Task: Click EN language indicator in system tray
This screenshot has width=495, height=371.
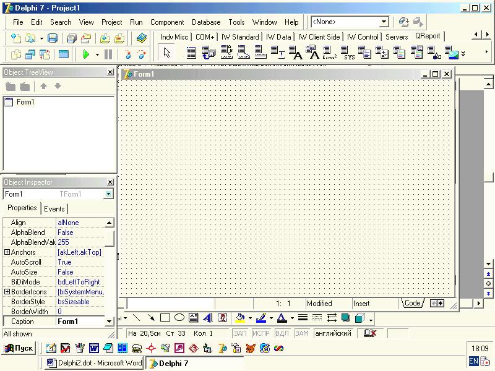Action: point(473,361)
